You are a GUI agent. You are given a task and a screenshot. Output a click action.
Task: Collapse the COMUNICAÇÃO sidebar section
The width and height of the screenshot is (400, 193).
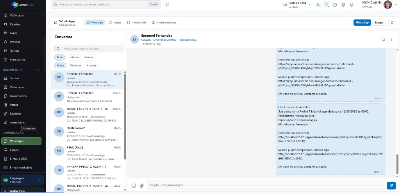pyautogui.click(x=39, y=133)
